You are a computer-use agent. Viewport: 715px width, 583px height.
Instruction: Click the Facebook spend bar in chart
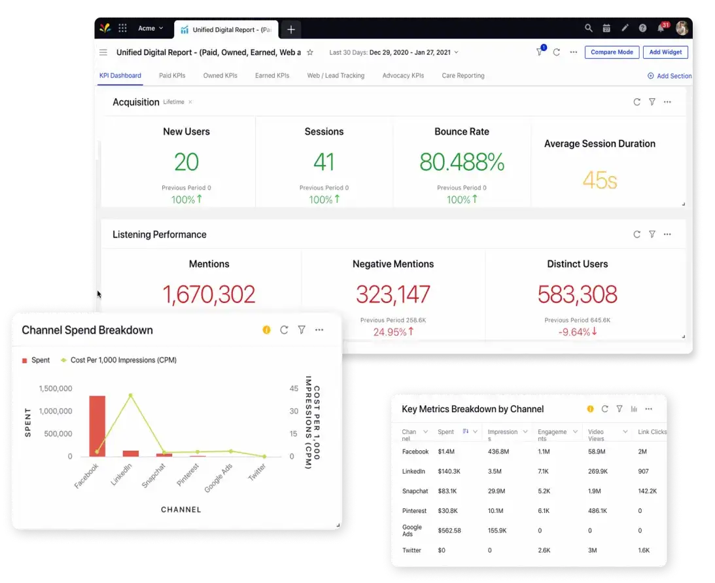click(x=97, y=426)
